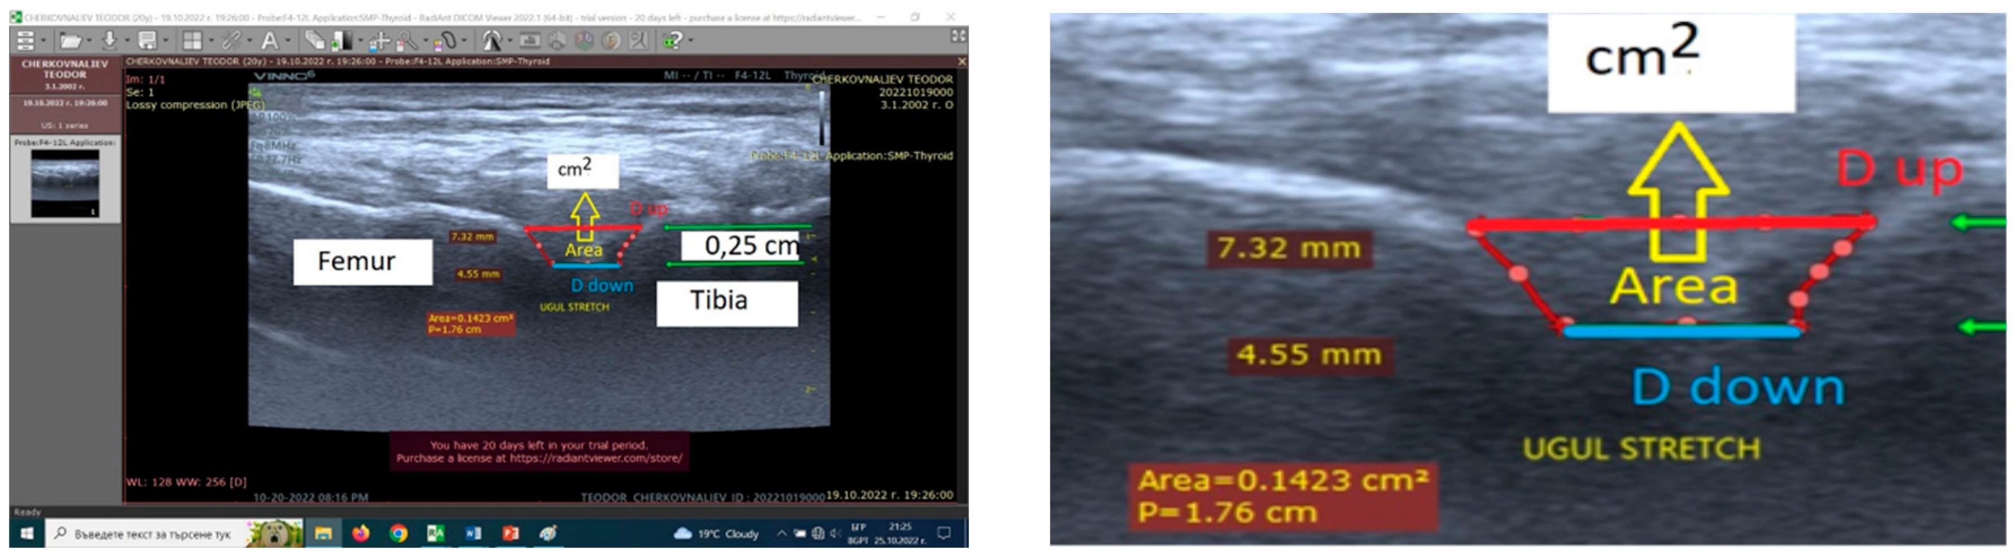Screen dimensions: 2014x557
Task: Select the window level contrast tool
Action: (343, 41)
